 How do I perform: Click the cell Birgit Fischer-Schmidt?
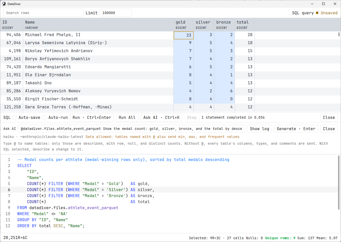(98, 99)
